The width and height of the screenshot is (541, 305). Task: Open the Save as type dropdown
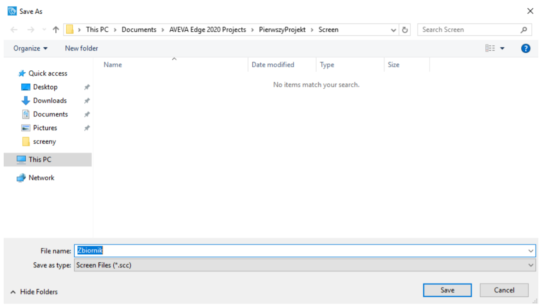pos(532,265)
